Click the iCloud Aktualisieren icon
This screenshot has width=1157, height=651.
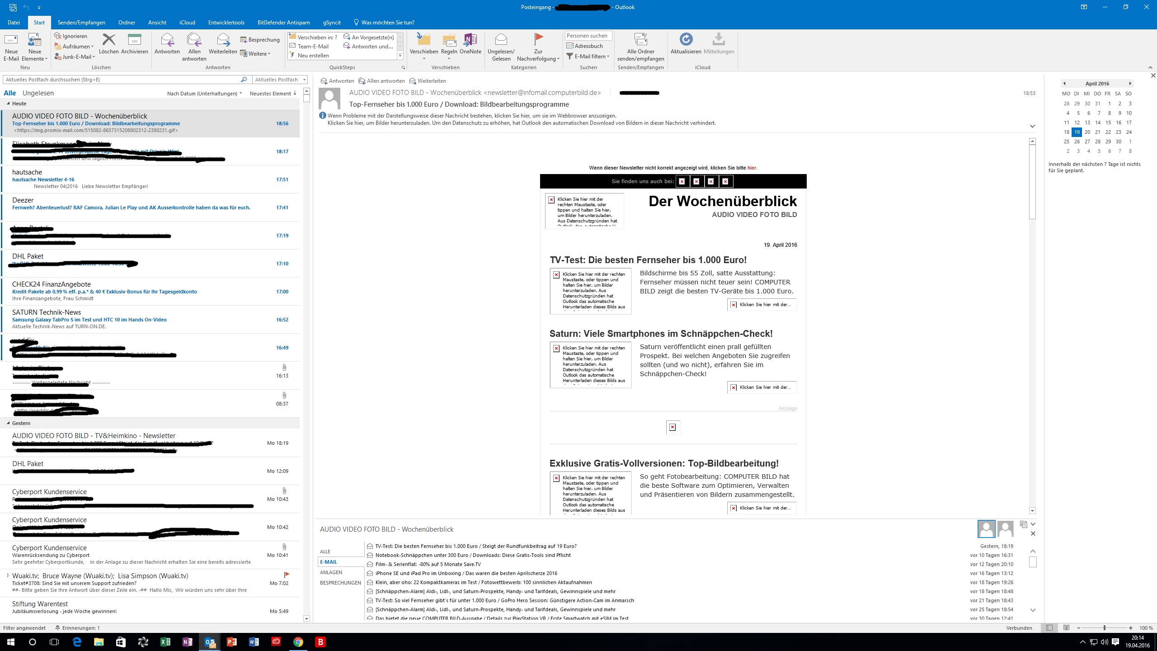pyautogui.click(x=686, y=40)
